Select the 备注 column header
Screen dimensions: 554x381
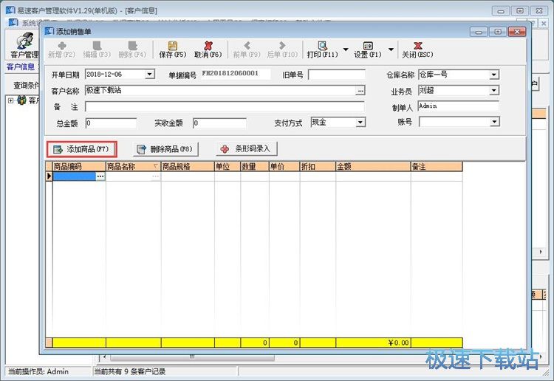[437, 166]
